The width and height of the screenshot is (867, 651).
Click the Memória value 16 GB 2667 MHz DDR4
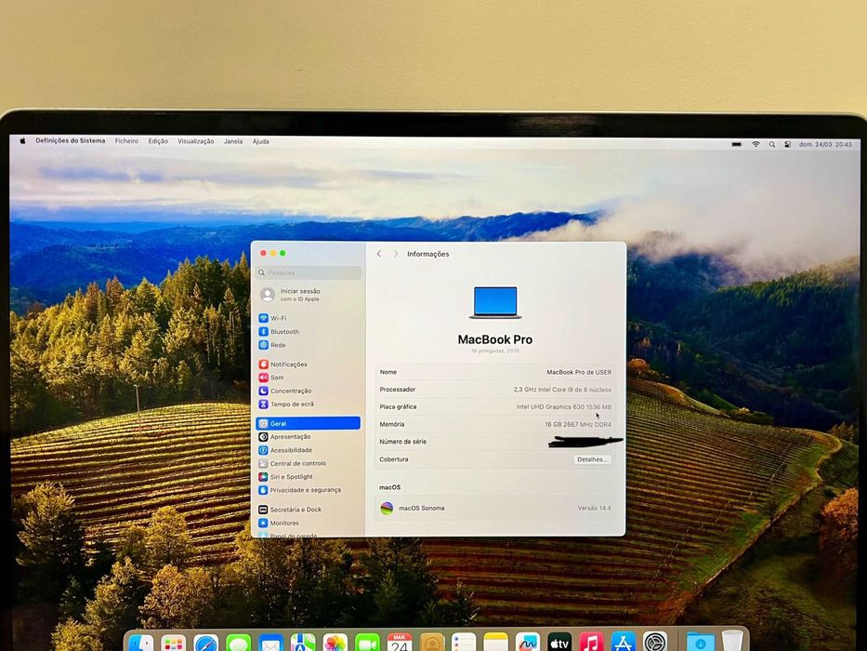click(x=578, y=425)
